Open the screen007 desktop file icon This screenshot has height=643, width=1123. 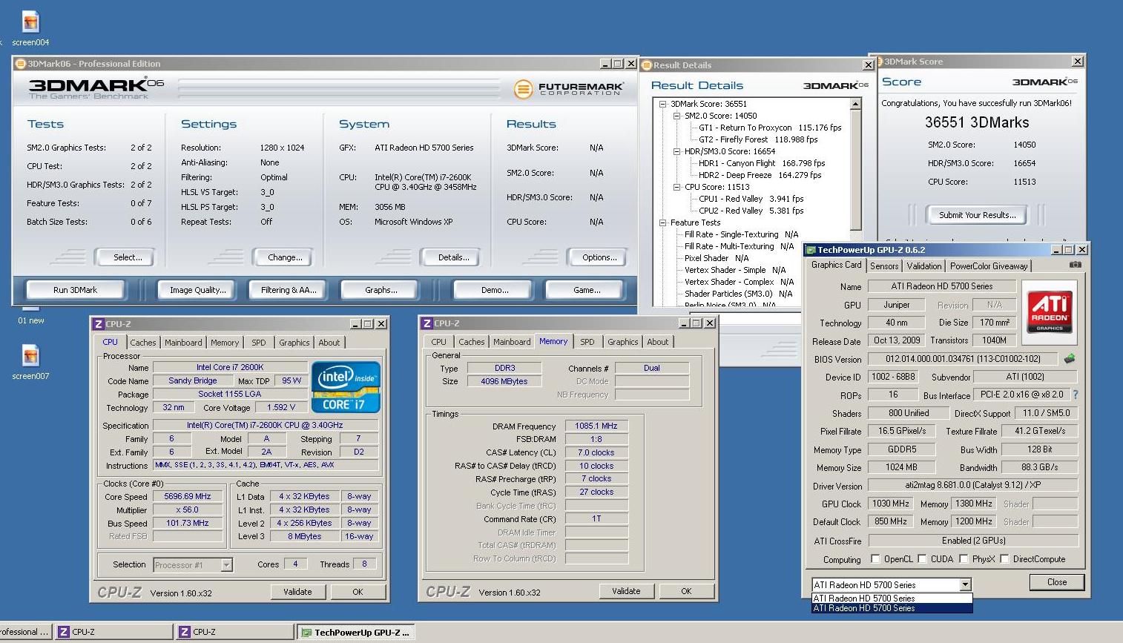point(30,356)
